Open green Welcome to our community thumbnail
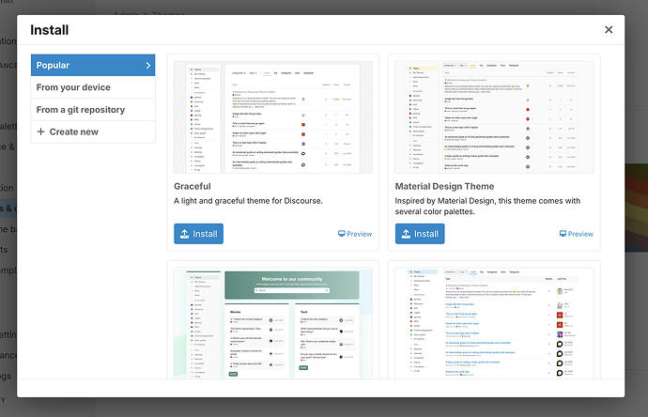Viewport: 648px width, 417px height. coord(272,323)
